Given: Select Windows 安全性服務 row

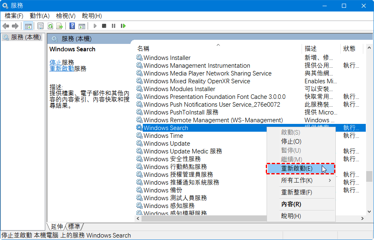Looking at the screenshot, I should click(x=172, y=159).
